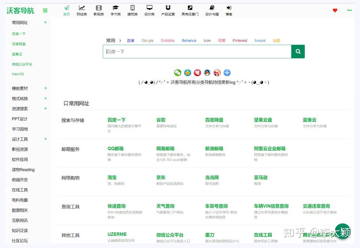Click the QQ penguin icon row
Viewport: 360px width, 248px height.
coord(207,73)
